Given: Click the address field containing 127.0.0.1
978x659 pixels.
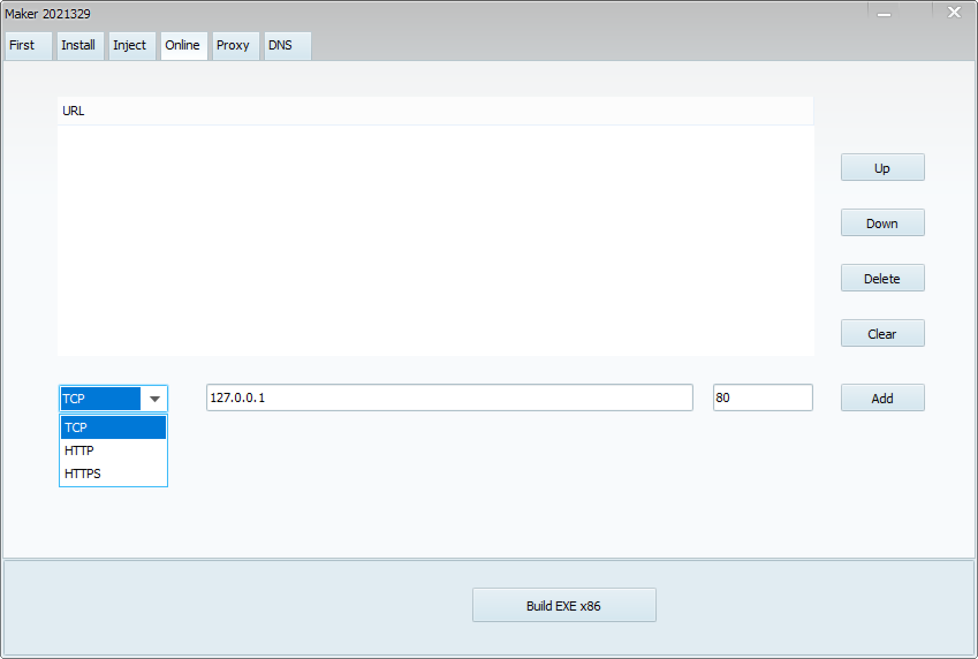Looking at the screenshot, I should click(449, 397).
